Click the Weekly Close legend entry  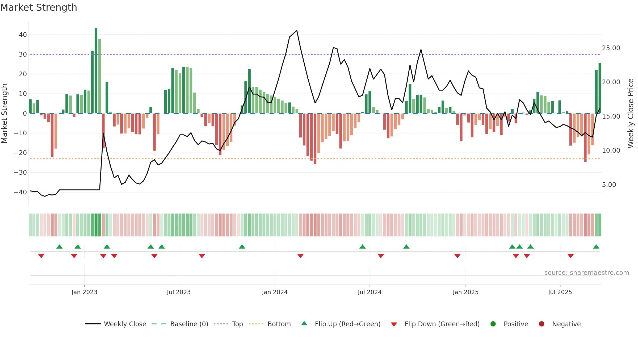(116, 324)
